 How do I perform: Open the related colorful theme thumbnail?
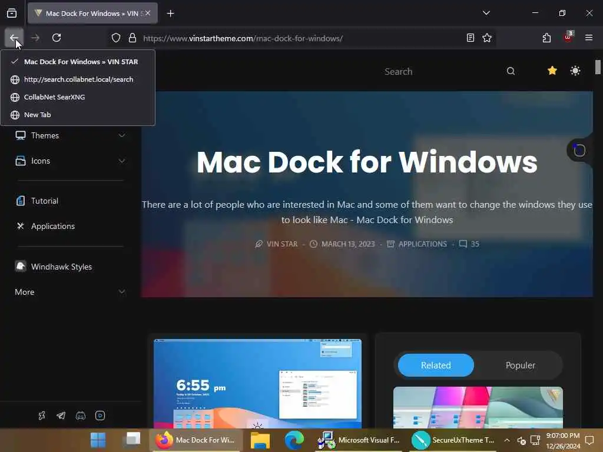click(x=478, y=407)
